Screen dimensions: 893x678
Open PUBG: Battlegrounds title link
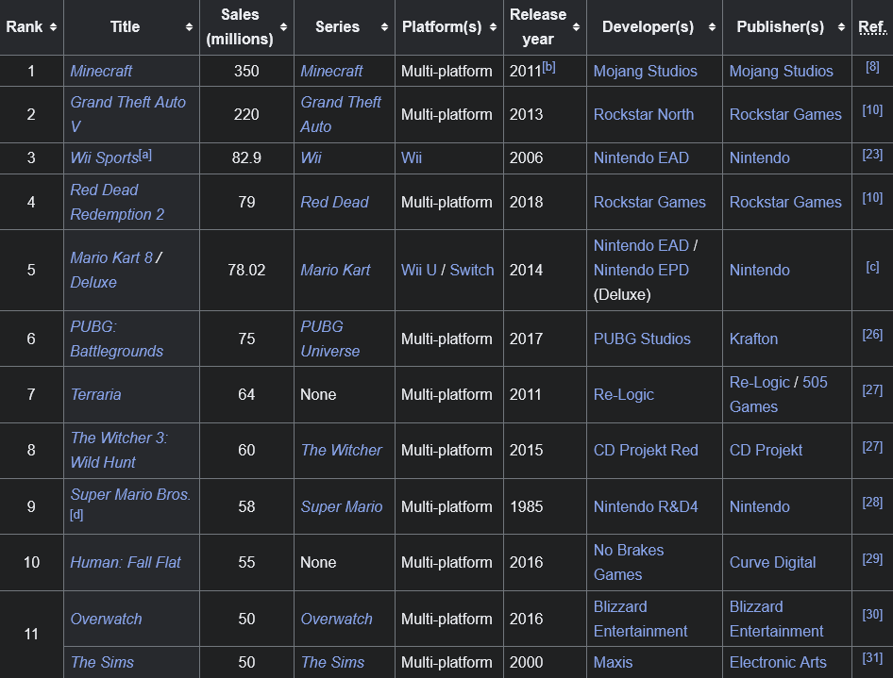tap(116, 339)
